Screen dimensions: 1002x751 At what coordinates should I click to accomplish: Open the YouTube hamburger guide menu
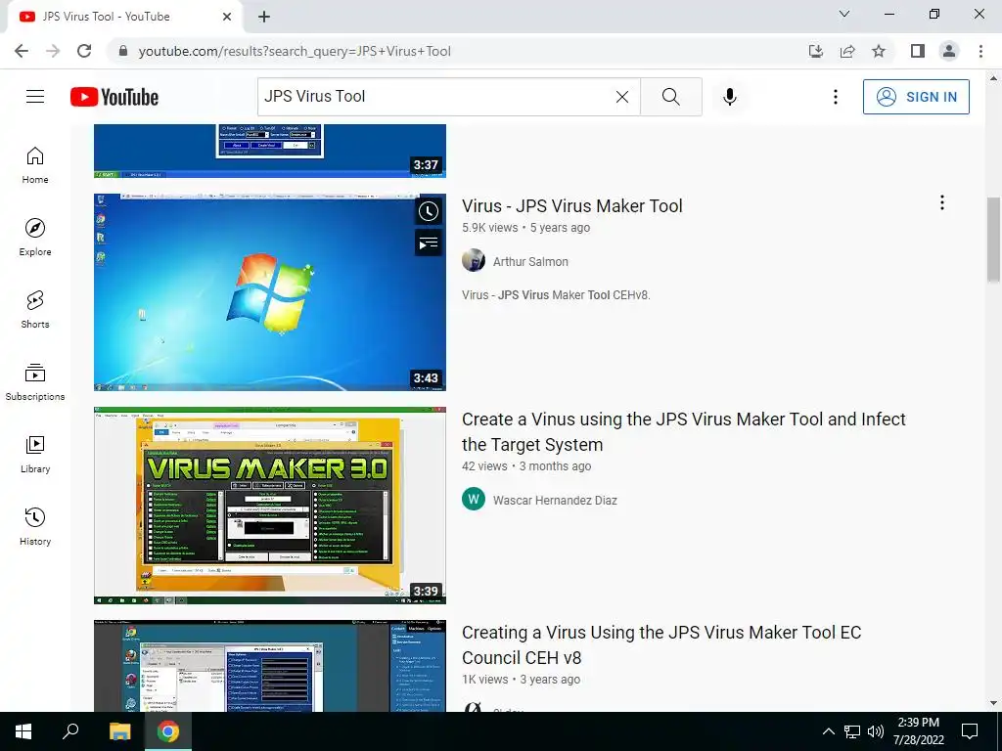click(x=35, y=97)
